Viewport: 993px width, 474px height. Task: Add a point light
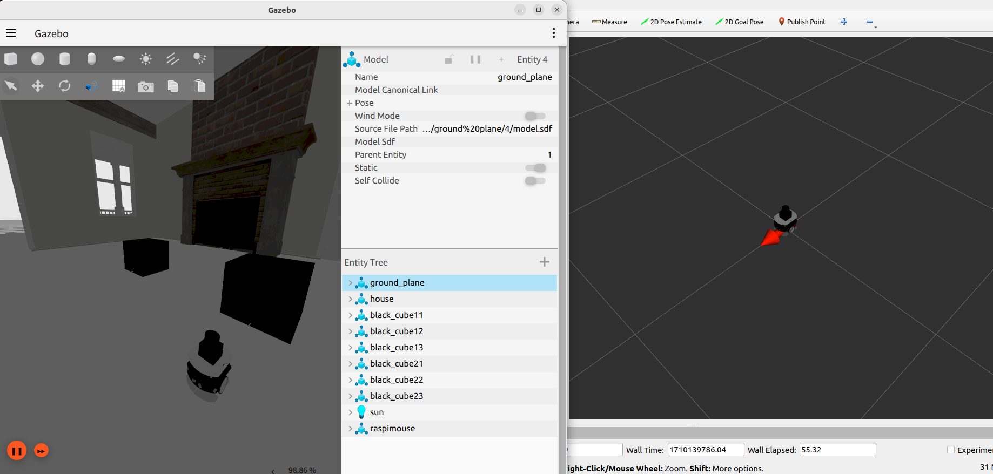(x=146, y=59)
